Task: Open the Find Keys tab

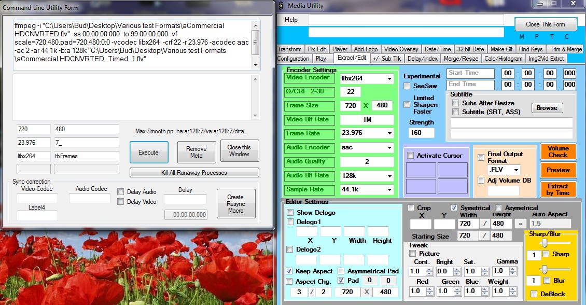Action: (531, 49)
